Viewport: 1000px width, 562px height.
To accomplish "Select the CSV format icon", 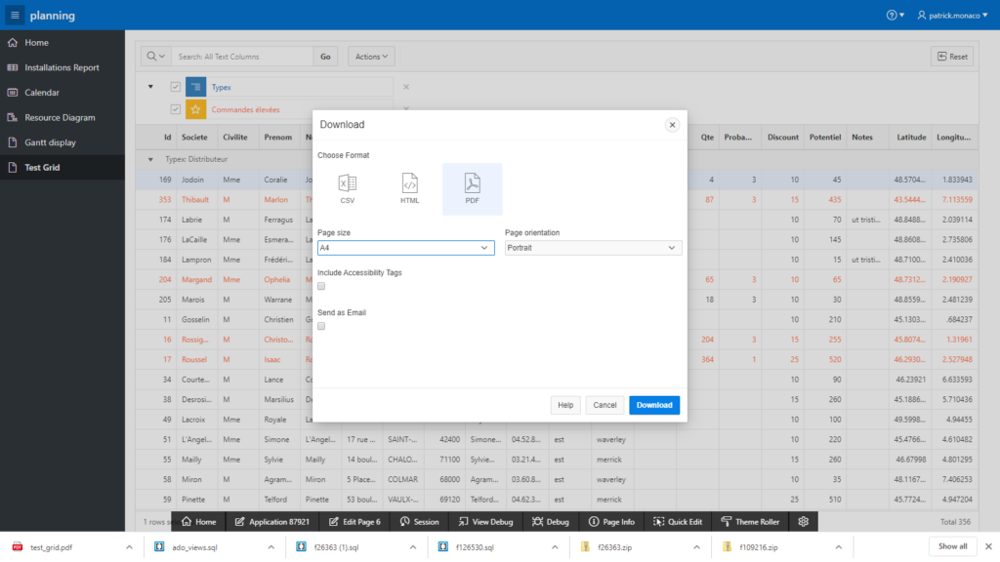I will click(347, 188).
